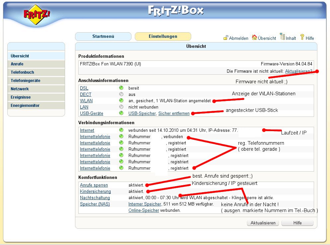Open the Kindersicherung link
Screen dimensions: 330x245
[x=95, y=191]
